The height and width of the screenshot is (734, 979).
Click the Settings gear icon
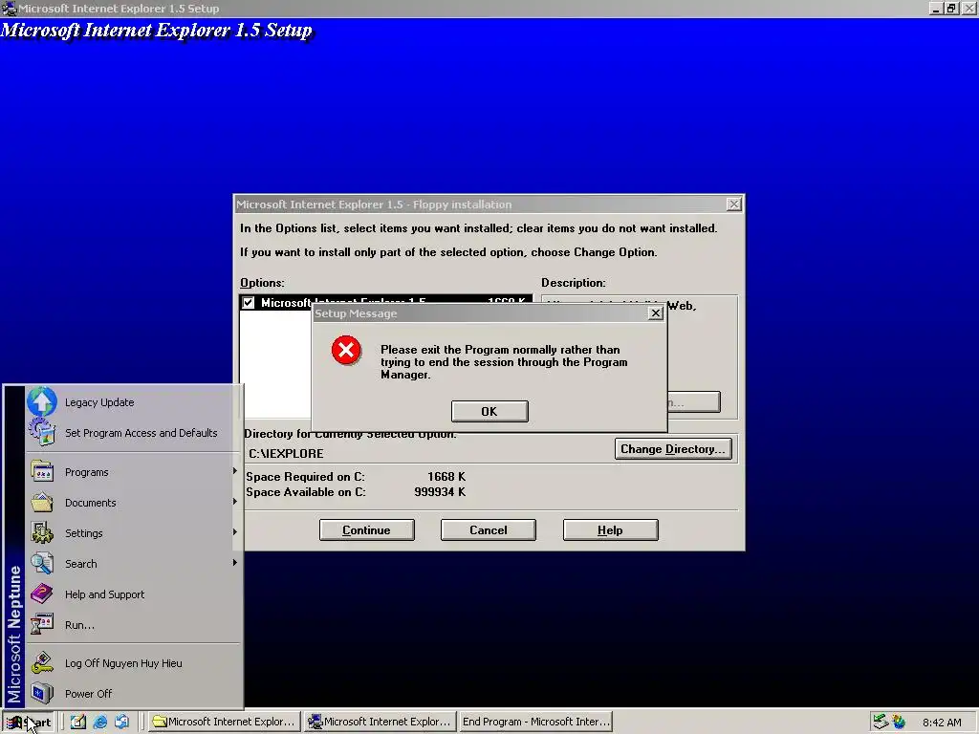(x=42, y=532)
